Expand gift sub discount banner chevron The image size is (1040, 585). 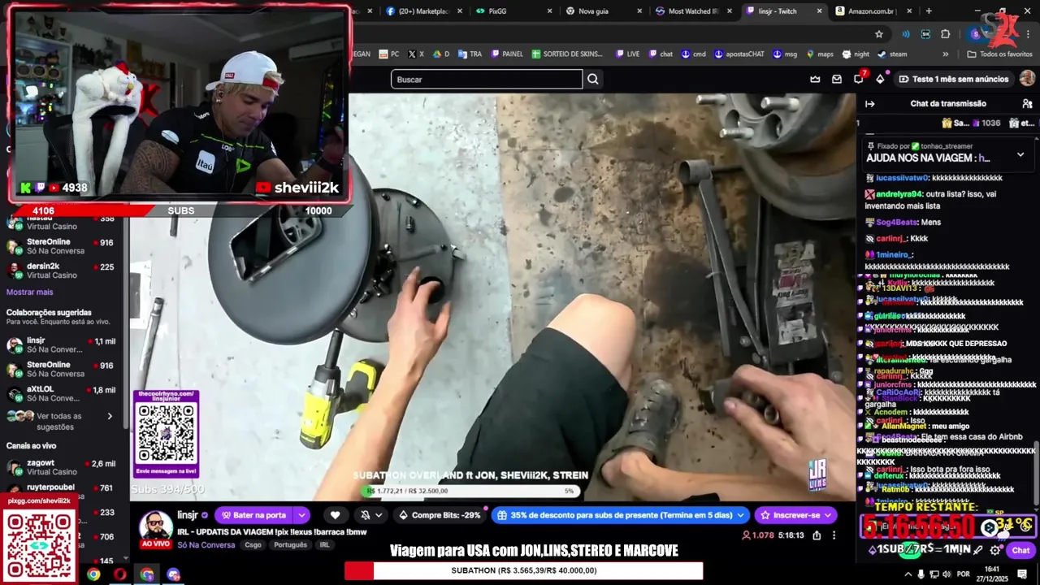tap(740, 515)
